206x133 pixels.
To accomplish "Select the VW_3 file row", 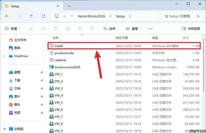I will tap(124, 88).
